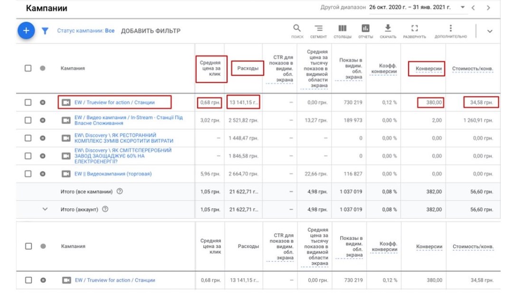Check the EW / Trueview for action row in the top table
The height and width of the screenshot is (300, 514).
point(28,102)
